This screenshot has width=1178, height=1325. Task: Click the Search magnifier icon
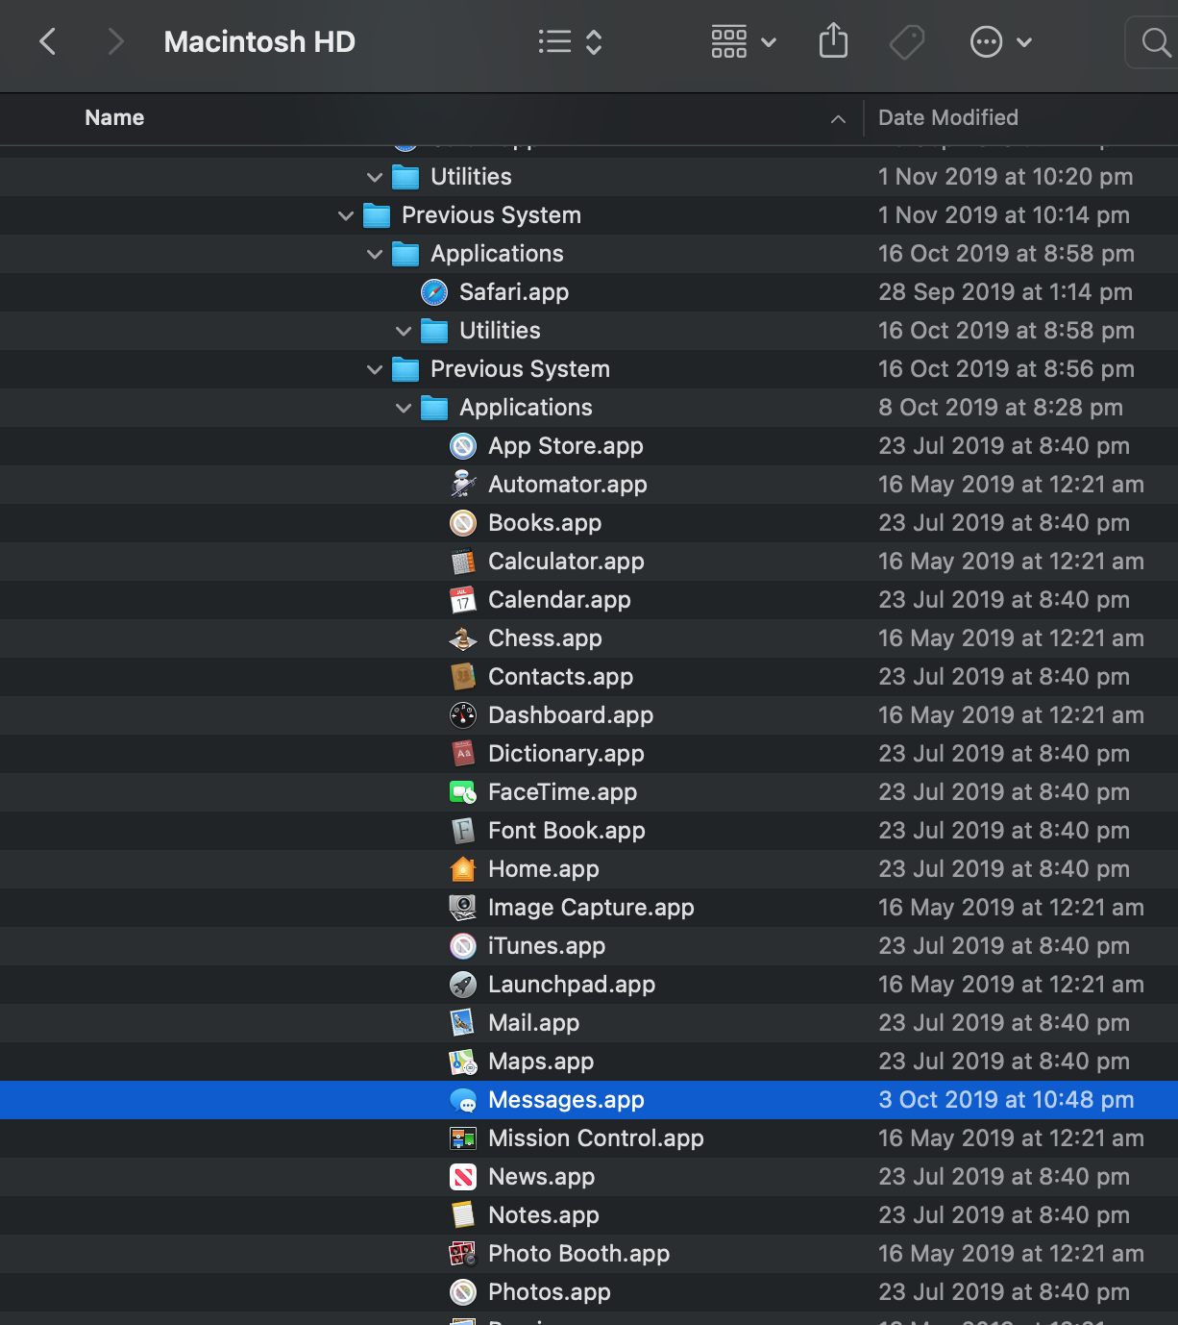pyautogui.click(x=1156, y=41)
